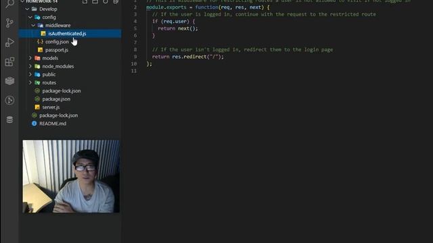This screenshot has height=243, width=433.
Task: Click the closing '};' on line 10
Action: point(149,63)
